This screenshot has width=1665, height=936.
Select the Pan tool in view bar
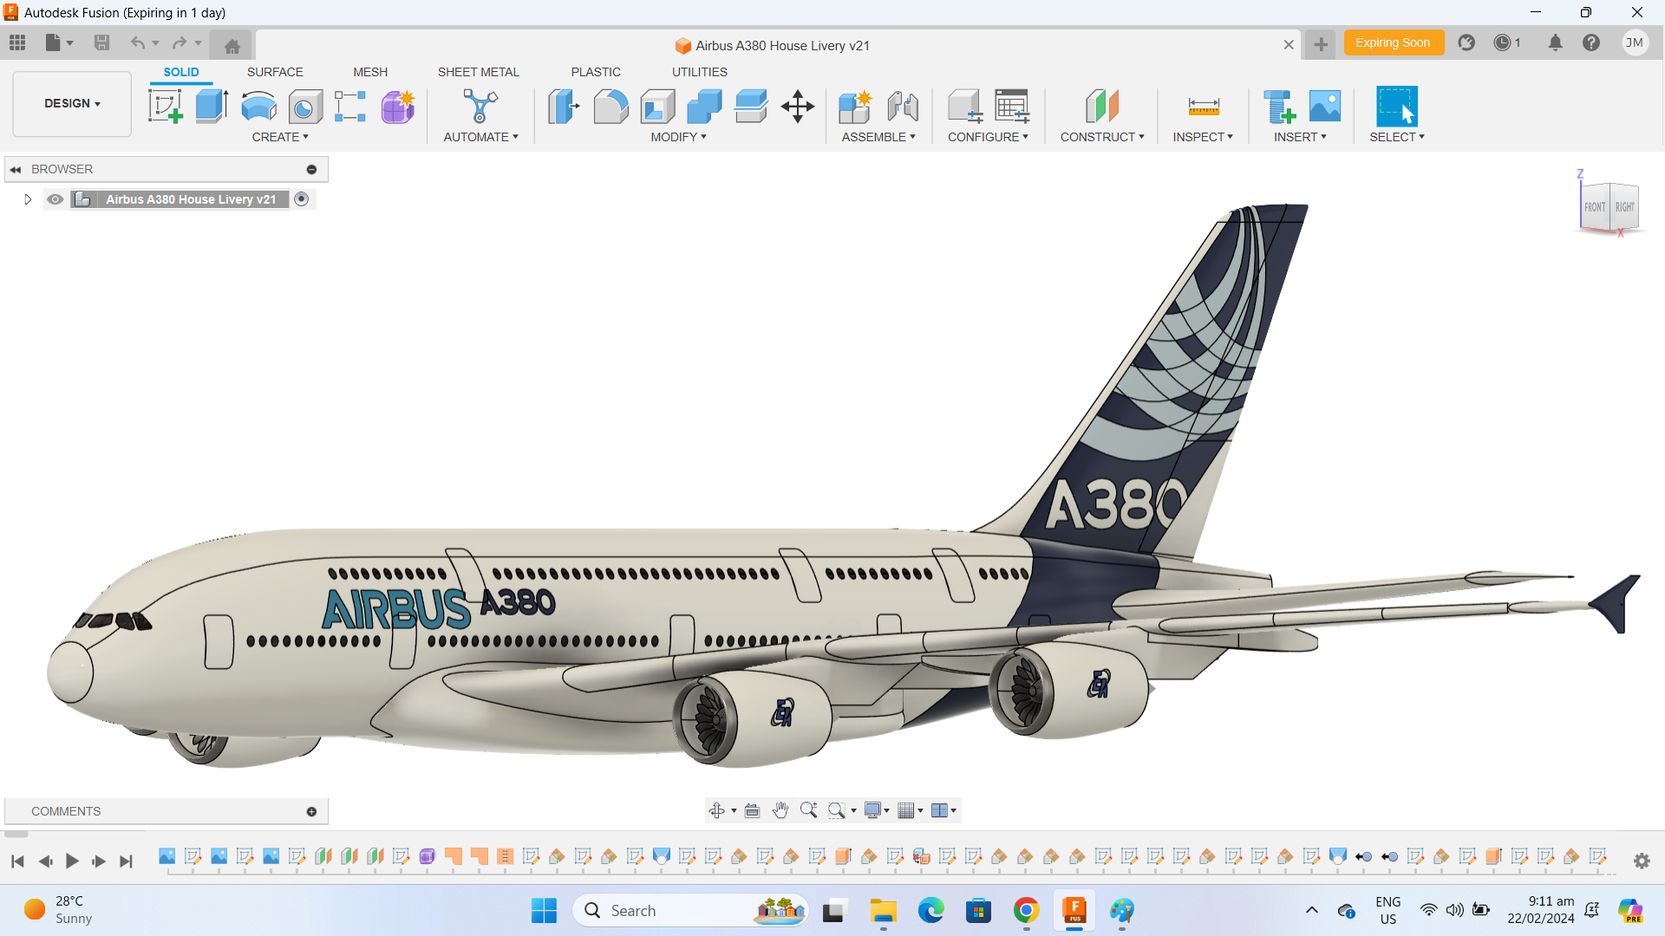[x=780, y=809]
